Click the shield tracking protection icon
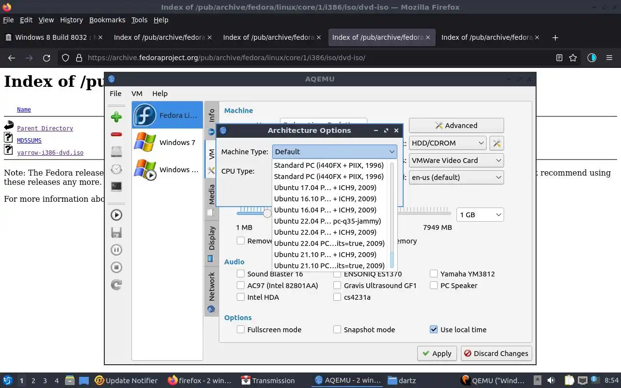This screenshot has width=621, height=388. coord(65,58)
